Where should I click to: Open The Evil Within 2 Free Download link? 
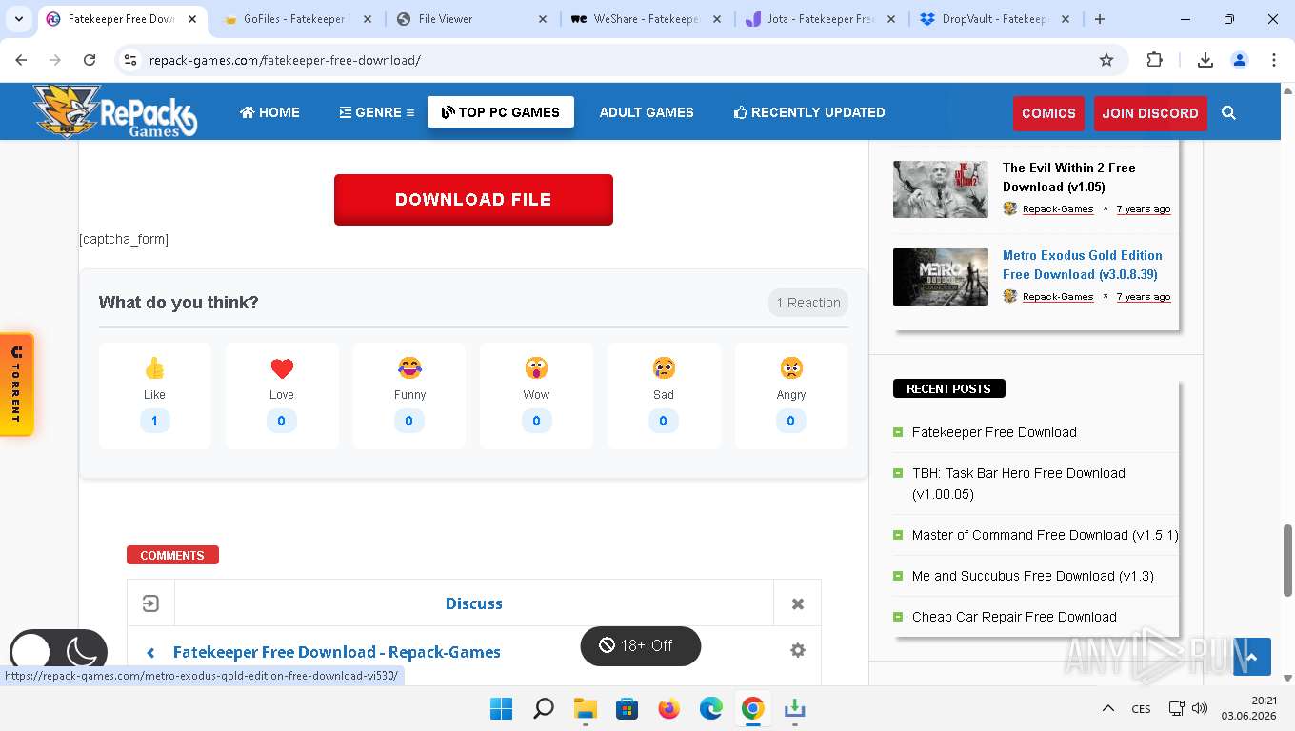pyautogui.click(x=1069, y=177)
